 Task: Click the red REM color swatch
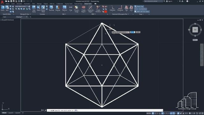[x=106, y=11]
